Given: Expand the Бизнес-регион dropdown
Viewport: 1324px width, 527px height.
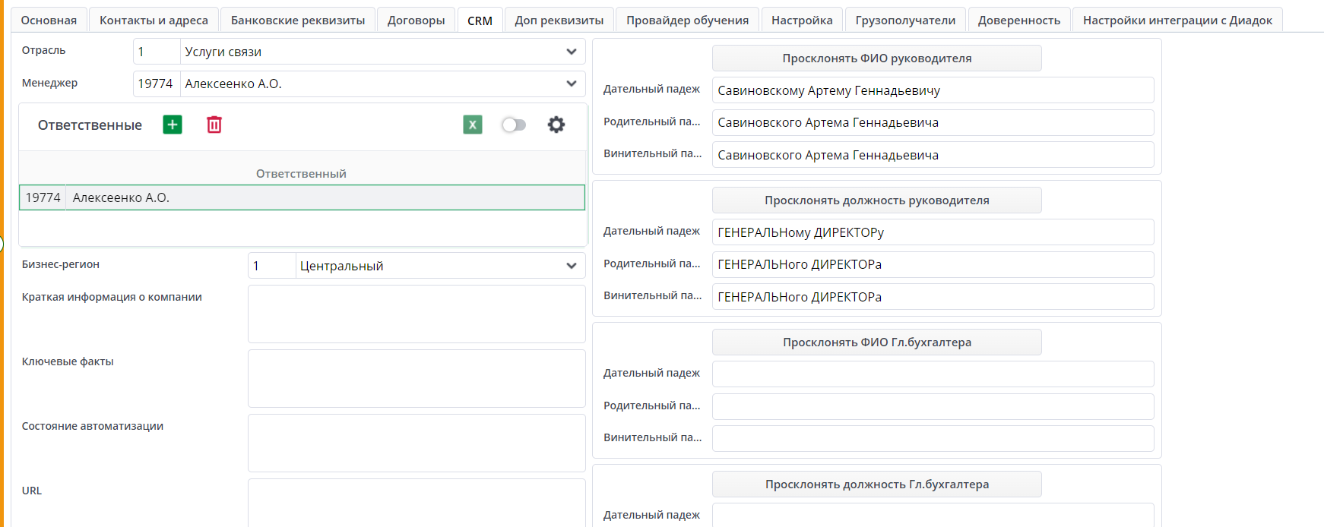Looking at the screenshot, I should [571, 266].
